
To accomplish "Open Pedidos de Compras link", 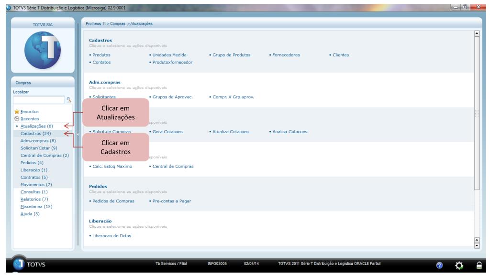I will (x=113, y=201).
